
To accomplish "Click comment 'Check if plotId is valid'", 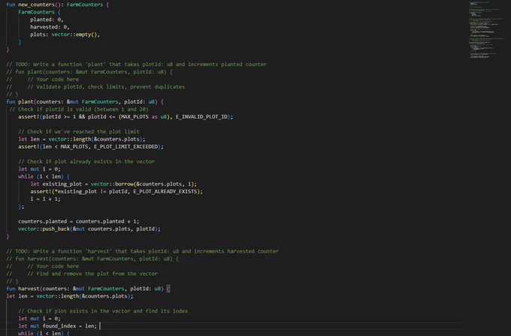I will (x=79, y=110).
